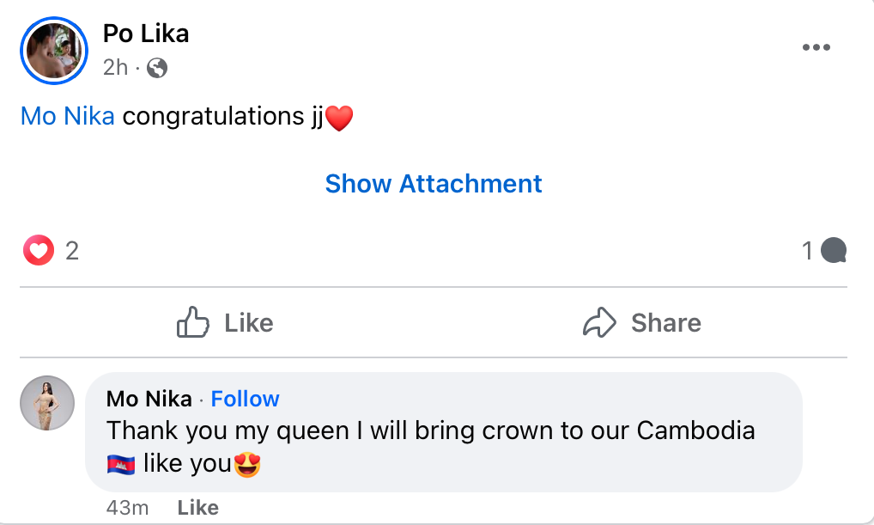Open Po Lika's profile name link
Screen dimensions: 874x525
click(146, 34)
